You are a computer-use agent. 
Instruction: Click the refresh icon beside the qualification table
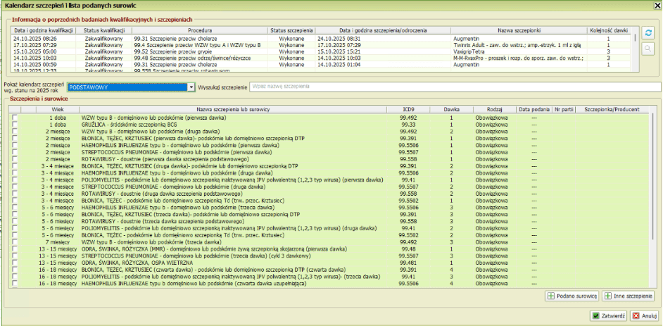point(648,33)
